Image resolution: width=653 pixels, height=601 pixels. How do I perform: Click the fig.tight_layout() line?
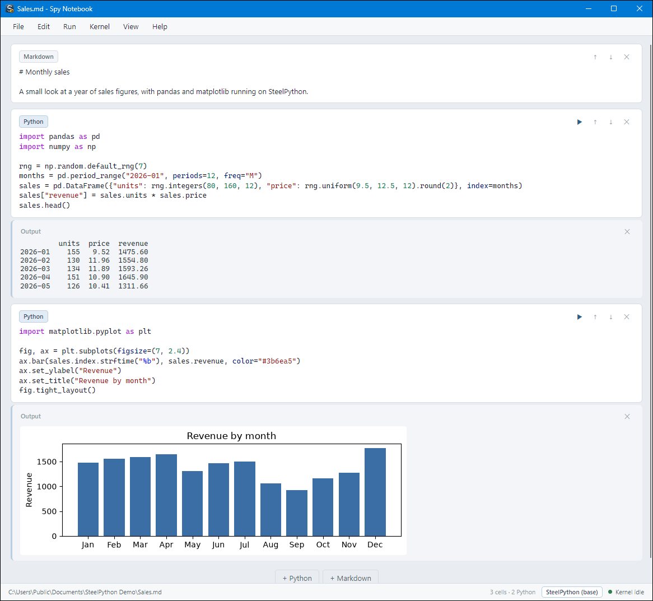[58, 390]
